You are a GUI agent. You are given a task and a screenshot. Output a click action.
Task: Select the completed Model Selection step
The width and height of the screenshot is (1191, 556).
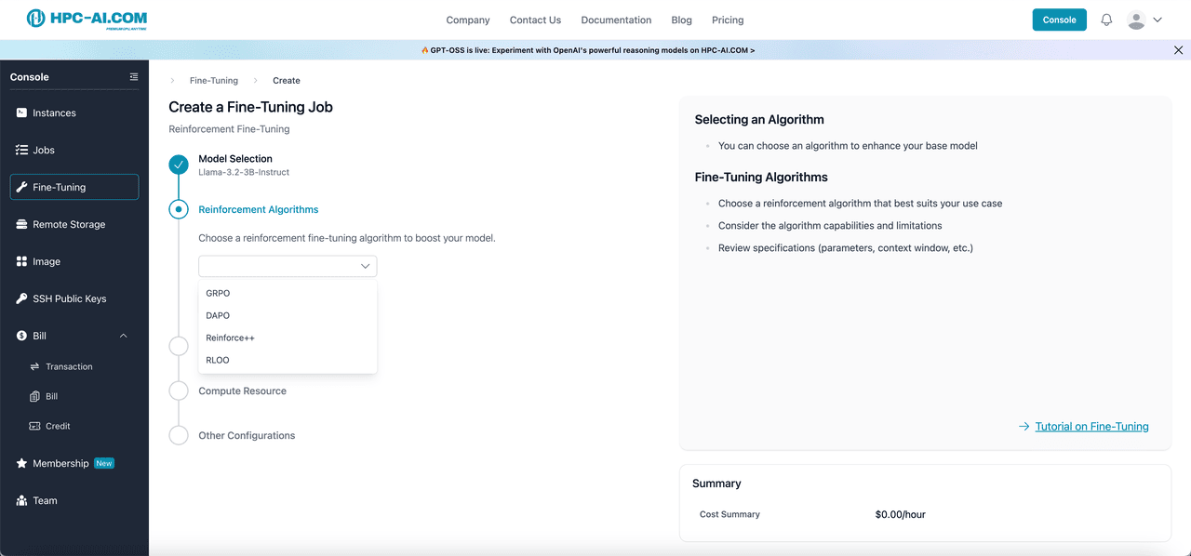179,165
